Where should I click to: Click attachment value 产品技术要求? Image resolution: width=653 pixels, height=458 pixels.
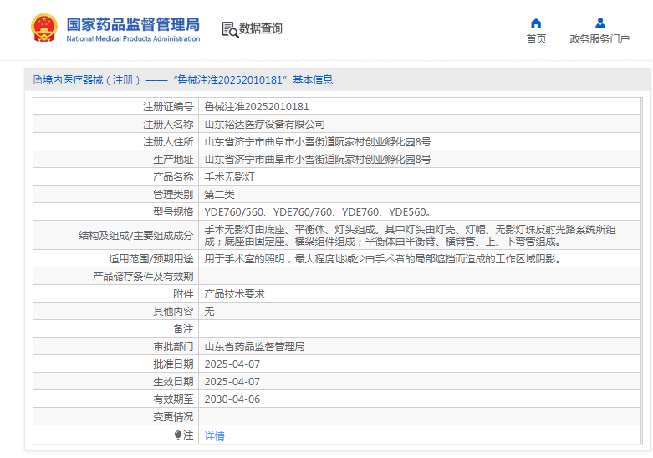234,294
